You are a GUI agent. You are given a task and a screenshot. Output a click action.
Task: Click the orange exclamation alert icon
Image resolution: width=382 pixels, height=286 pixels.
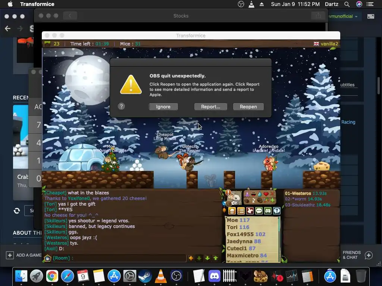coord(228,193)
